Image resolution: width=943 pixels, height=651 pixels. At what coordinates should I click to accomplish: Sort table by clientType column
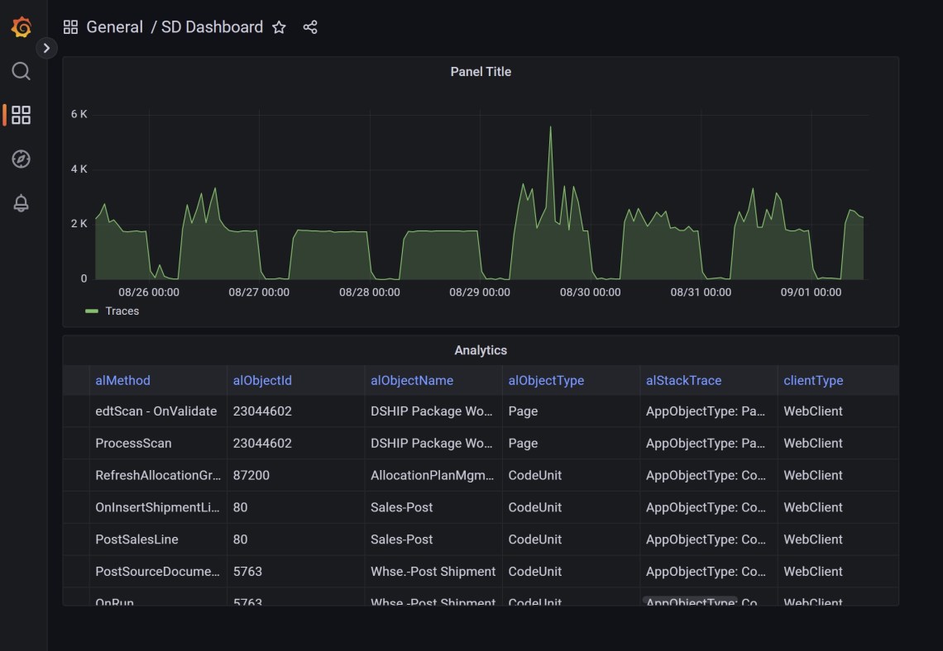pyautogui.click(x=813, y=380)
